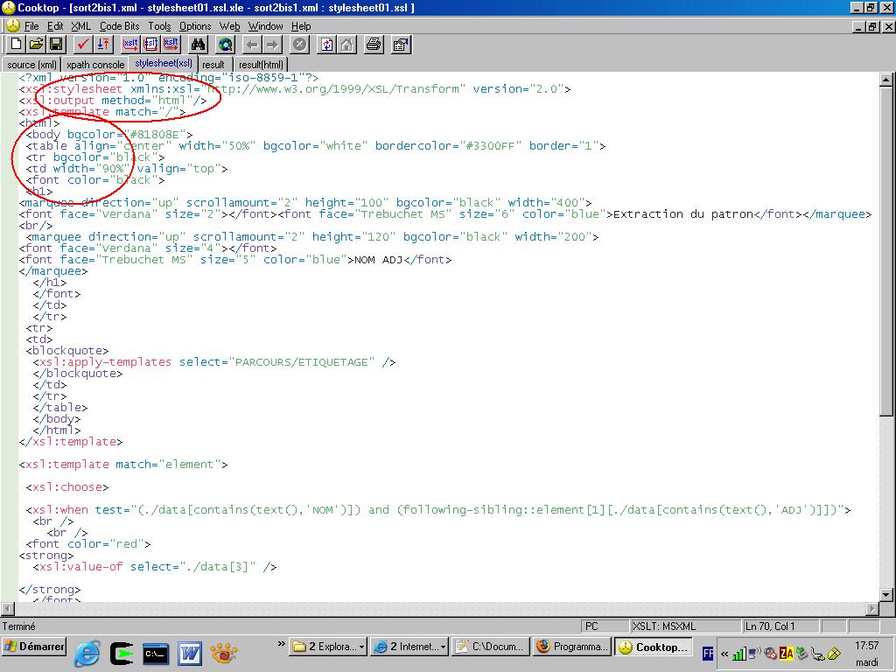Image resolution: width=896 pixels, height=672 pixels.
Task: Open the '2 Internet...' taskbar group
Action: [409, 647]
